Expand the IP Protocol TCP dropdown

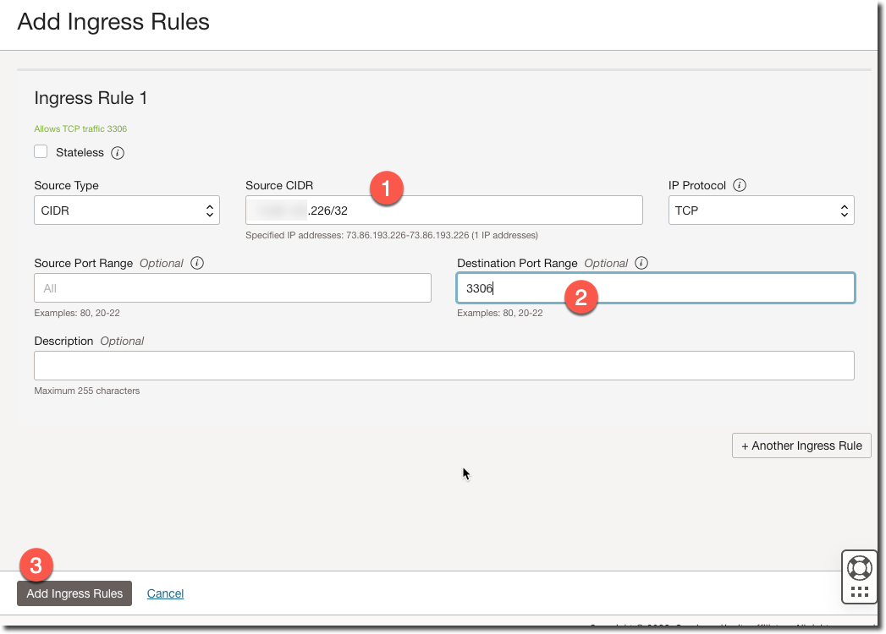(x=761, y=210)
